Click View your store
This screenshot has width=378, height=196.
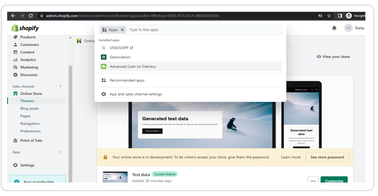coord(333,57)
